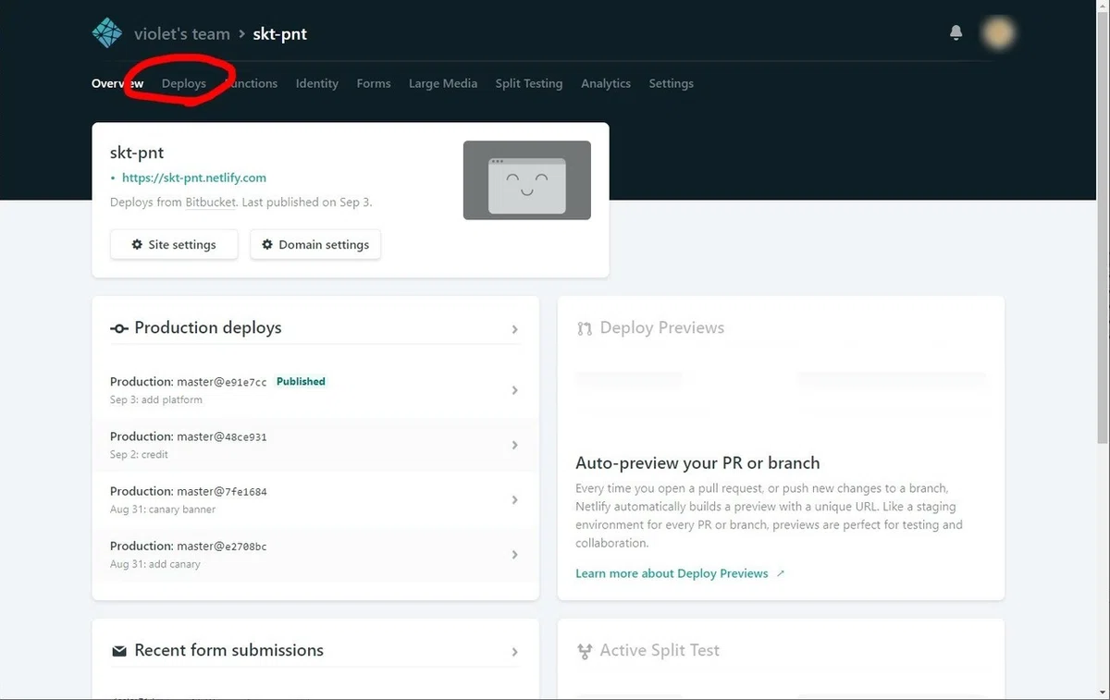Click the Deploy Previews heading
The image size is (1110, 700).
point(662,327)
